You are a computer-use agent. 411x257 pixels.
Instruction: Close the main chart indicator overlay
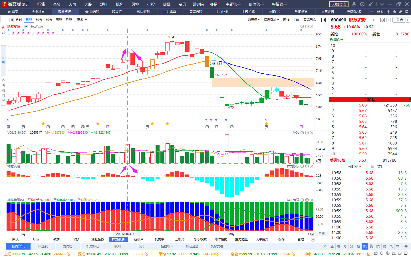pyautogui.click(x=312, y=27)
